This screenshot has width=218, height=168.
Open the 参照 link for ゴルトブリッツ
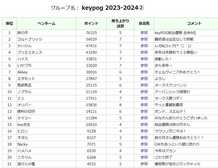click(144, 39)
